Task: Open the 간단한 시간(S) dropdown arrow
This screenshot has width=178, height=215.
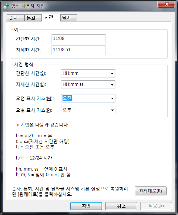Action: click(112, 74)
